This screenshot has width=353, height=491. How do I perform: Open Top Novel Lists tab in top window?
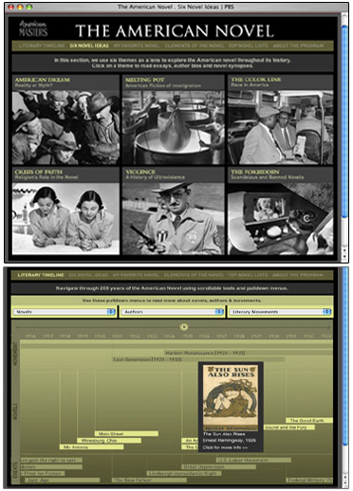coord(248,45)
